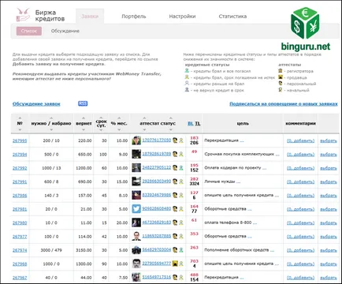Click the purpose text оплата телефона 8-800
This screenshot has width=342, height=284.
(x=228, y=222)
